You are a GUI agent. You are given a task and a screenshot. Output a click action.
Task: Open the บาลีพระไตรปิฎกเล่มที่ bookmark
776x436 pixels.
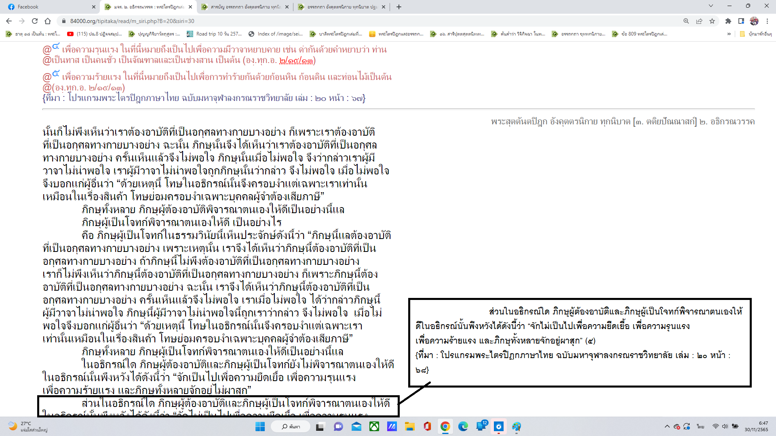point(336,34)
